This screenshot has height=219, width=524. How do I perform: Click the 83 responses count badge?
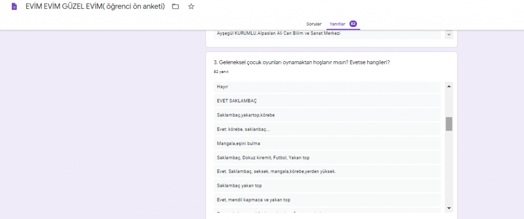tap(353, 24)
